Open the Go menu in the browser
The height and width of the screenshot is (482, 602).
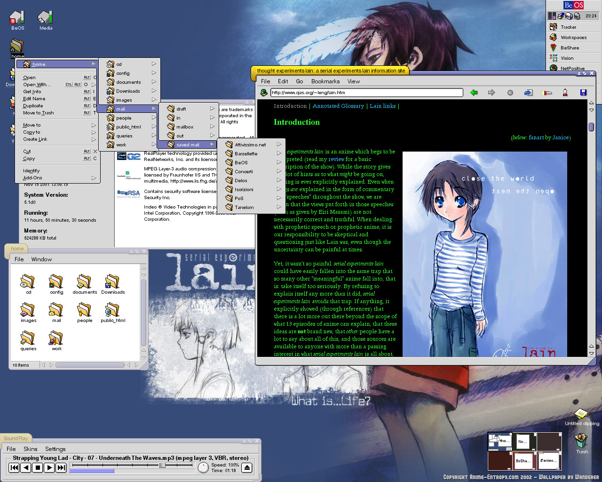pos(300,81)
